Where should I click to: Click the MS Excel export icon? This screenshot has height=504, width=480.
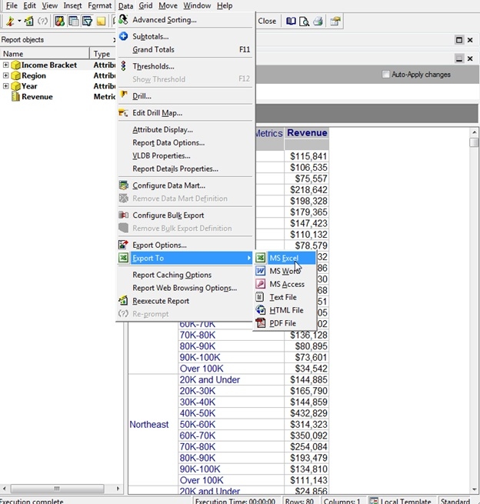261,259
